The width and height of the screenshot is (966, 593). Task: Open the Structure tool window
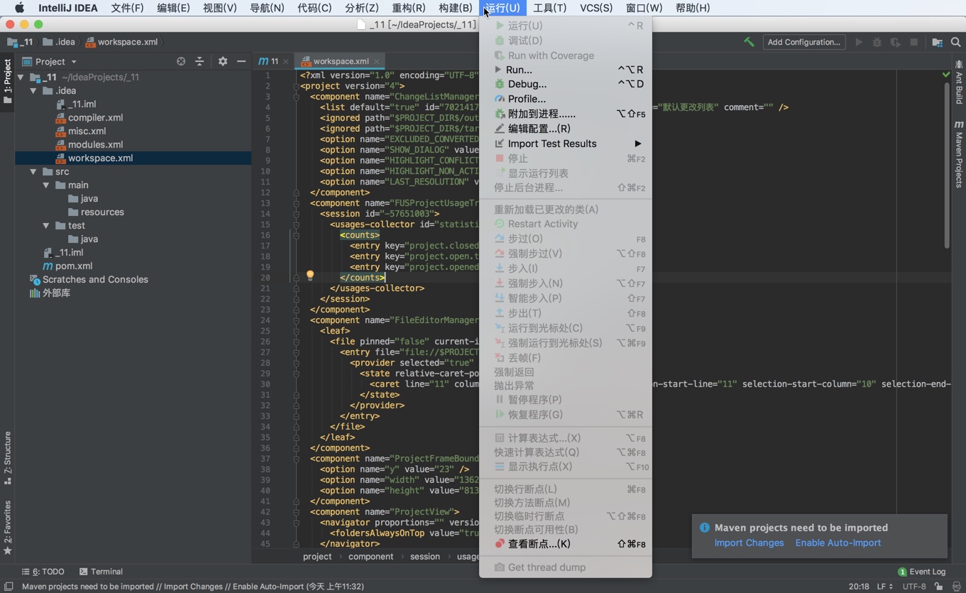(x=8, y=457)
